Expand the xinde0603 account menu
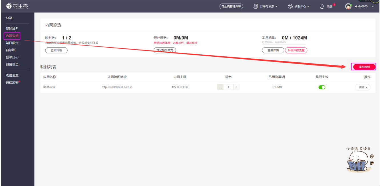Screen dimensions: 380x186 (x=373, y=6)
